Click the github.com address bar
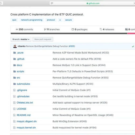 pyautogui.click(x=92, y=3)
